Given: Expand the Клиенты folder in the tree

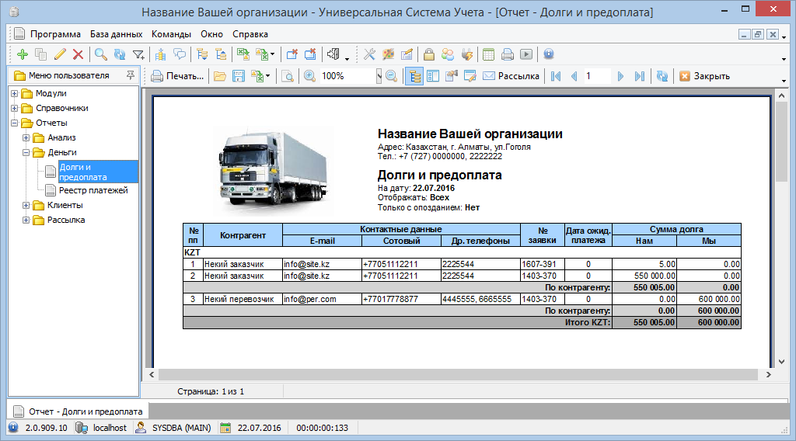Looking at the screenshot, I should pyautogui.click(x=26, y=206).
